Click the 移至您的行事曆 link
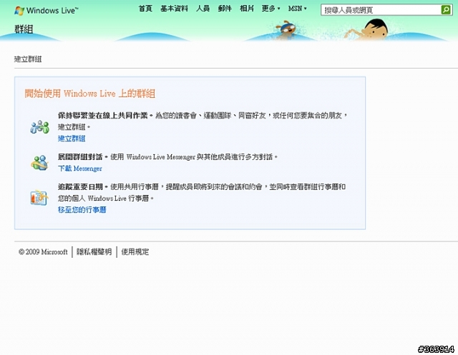This screenshot has height=355, width=458. pyautogui.click(x=82, y=209)
